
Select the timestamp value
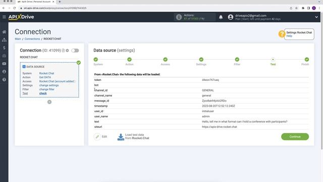coord(219,106)
